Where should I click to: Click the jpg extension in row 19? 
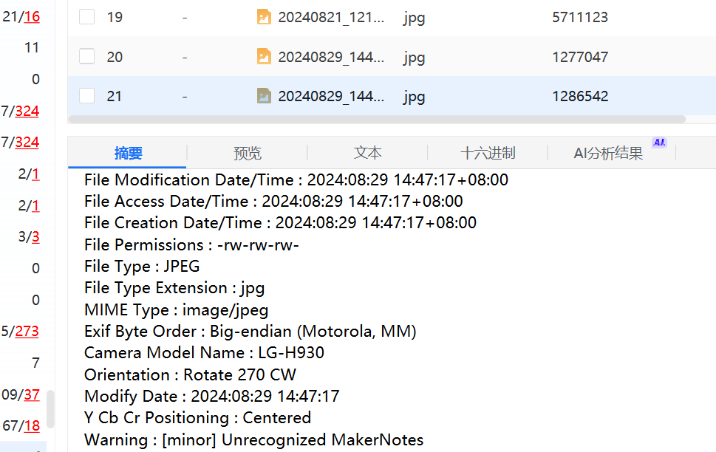coord(414,18)
